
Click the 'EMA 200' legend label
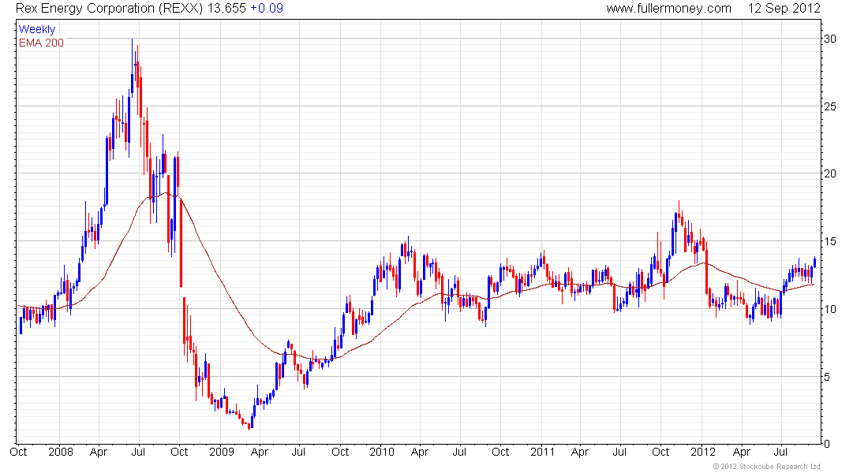pyautogui.click(x=41, y=43)
